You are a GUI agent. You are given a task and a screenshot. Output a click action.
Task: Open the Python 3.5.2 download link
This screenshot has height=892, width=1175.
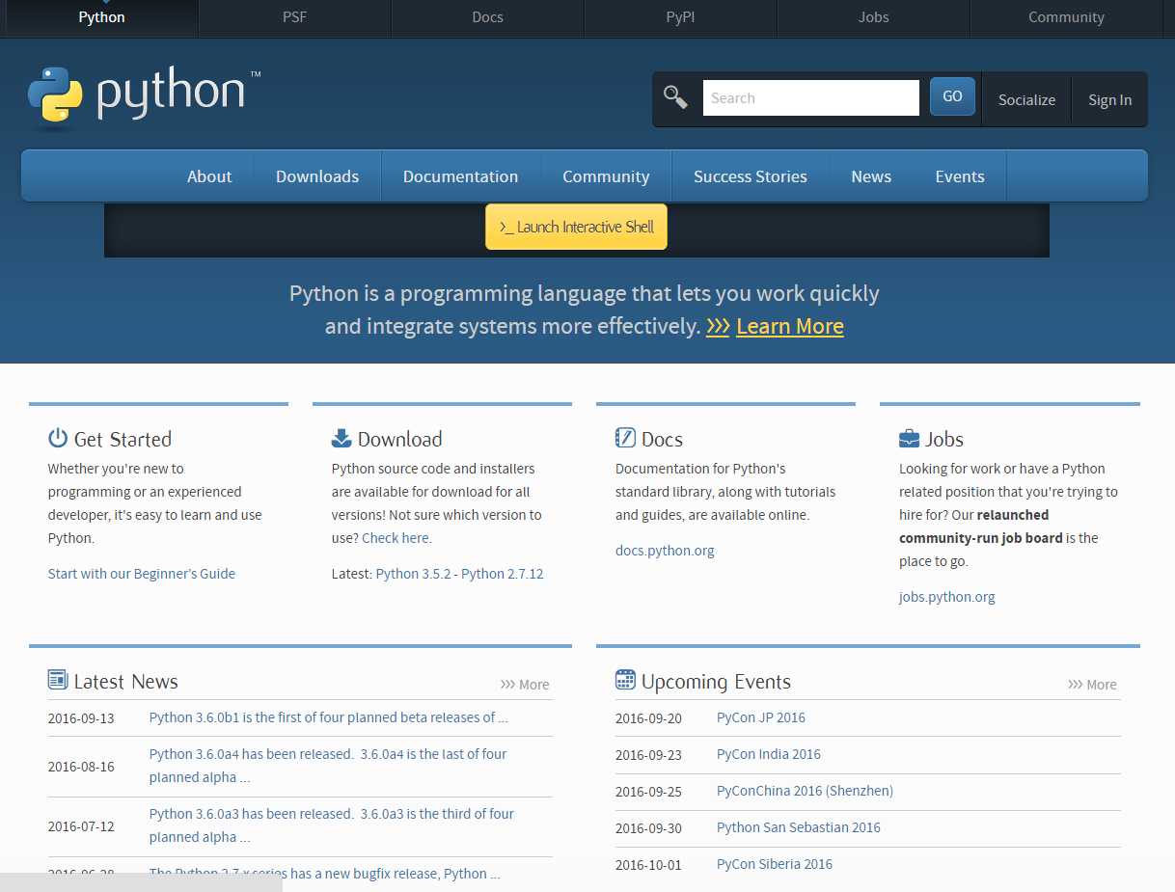coord(413,573)
